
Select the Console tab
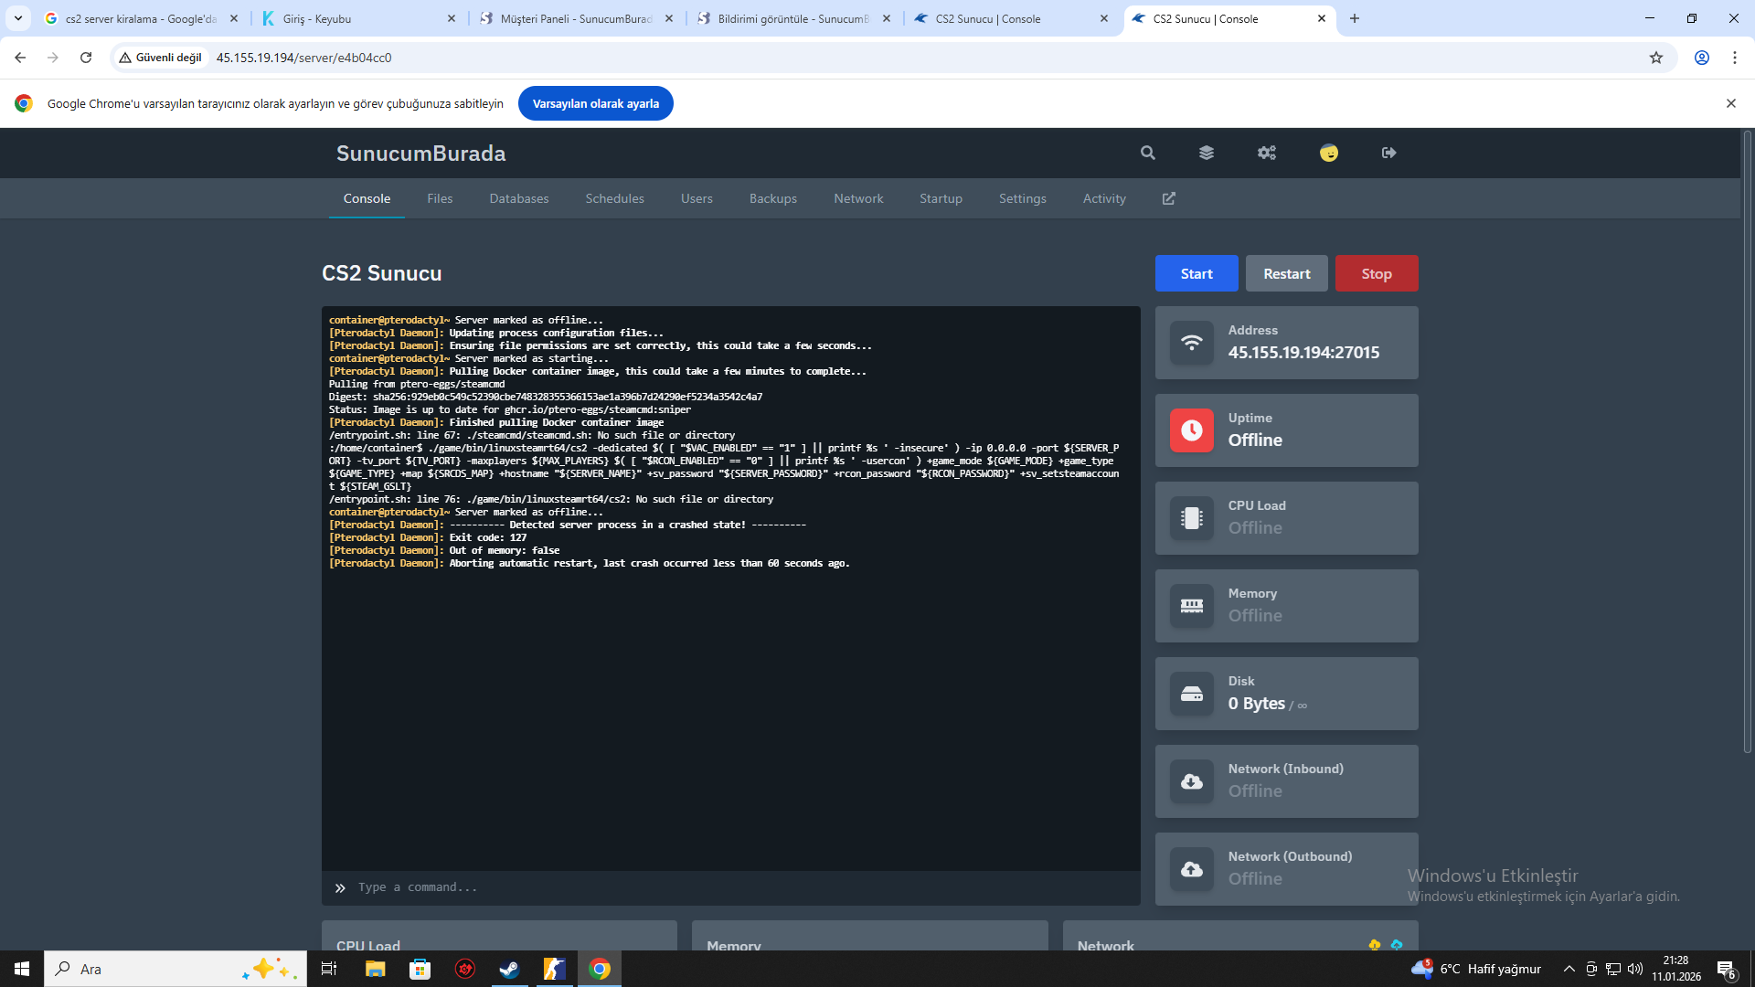click(x=367, y=198)
